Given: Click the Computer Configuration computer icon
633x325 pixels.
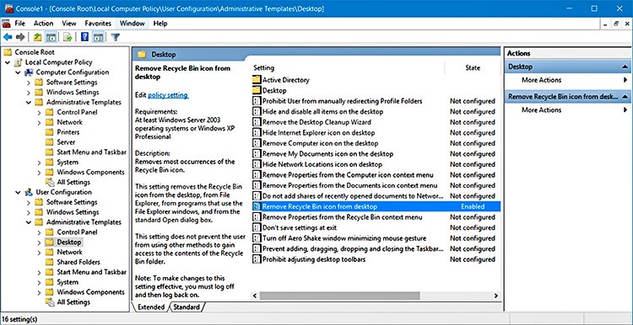Looking at the screenshot, I should 29,72.
